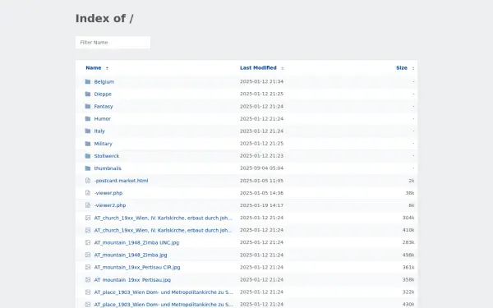Sort the listing by Size header
Viewport: 493px width, 308px height.
[402, 68]
